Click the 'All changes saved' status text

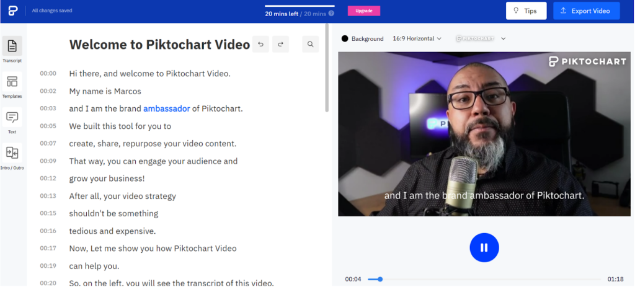pyautogui.click(x=52, y=11)
